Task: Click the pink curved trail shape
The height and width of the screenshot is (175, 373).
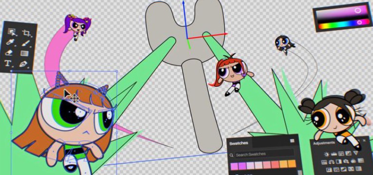Action: pos(51,57)
